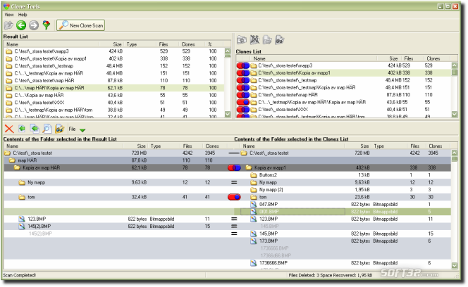Start a New Clone Scan

coord(80,25)
